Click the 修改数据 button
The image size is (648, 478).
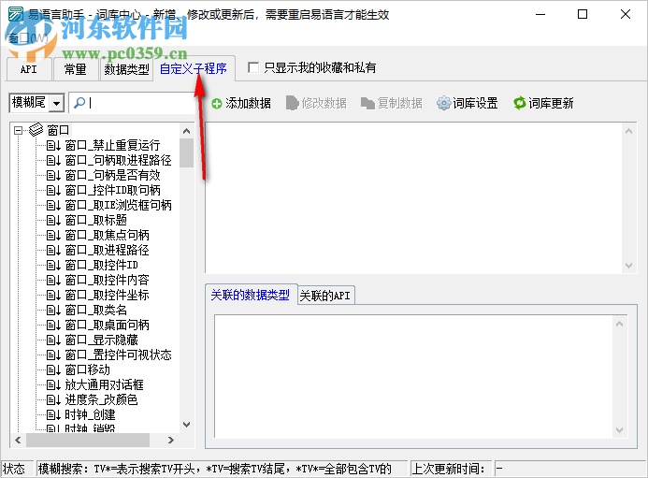point(317,103)
